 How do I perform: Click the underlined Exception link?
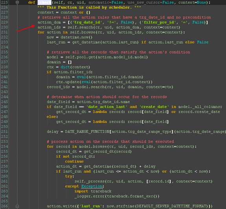[92, 186]
